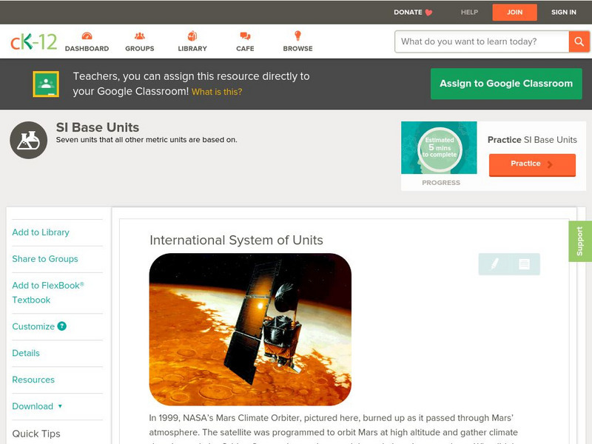
Task: Open the Groups people icon
Action: [140, 36]
